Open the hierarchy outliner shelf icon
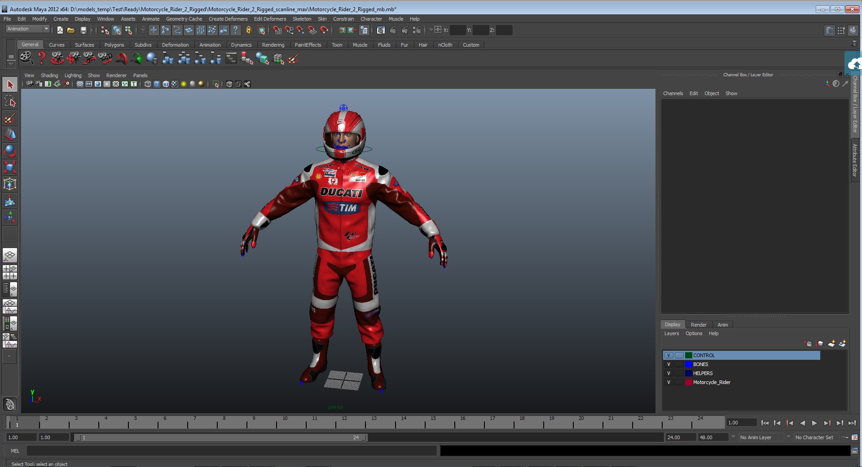 231,58
